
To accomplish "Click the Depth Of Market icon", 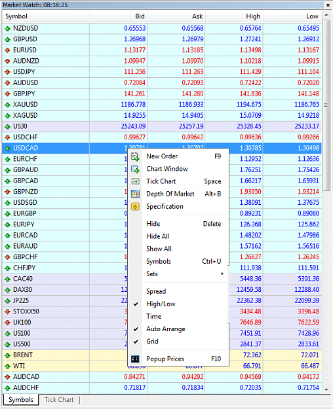I will [135, 194].
